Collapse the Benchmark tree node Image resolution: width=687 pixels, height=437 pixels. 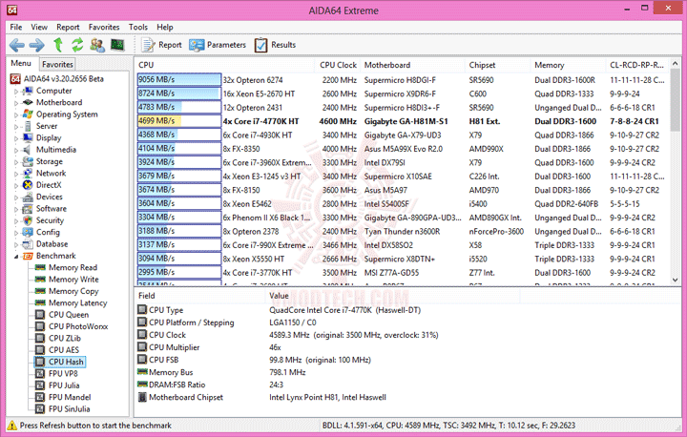pos(16,257)
